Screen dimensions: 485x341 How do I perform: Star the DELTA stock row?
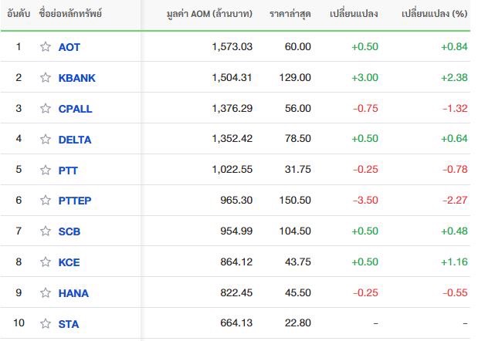click(x=46, y=139)
